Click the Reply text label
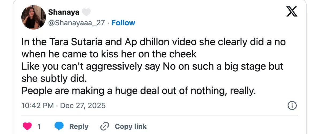This screenshot has width=321, height=134. click(79, 126)
